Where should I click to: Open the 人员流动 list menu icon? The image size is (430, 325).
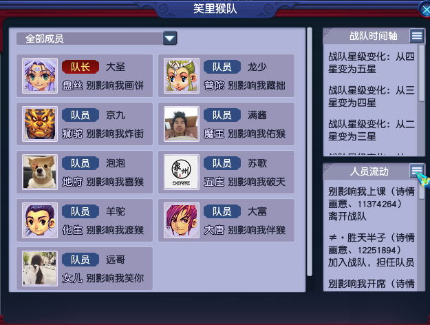(417, 171)
